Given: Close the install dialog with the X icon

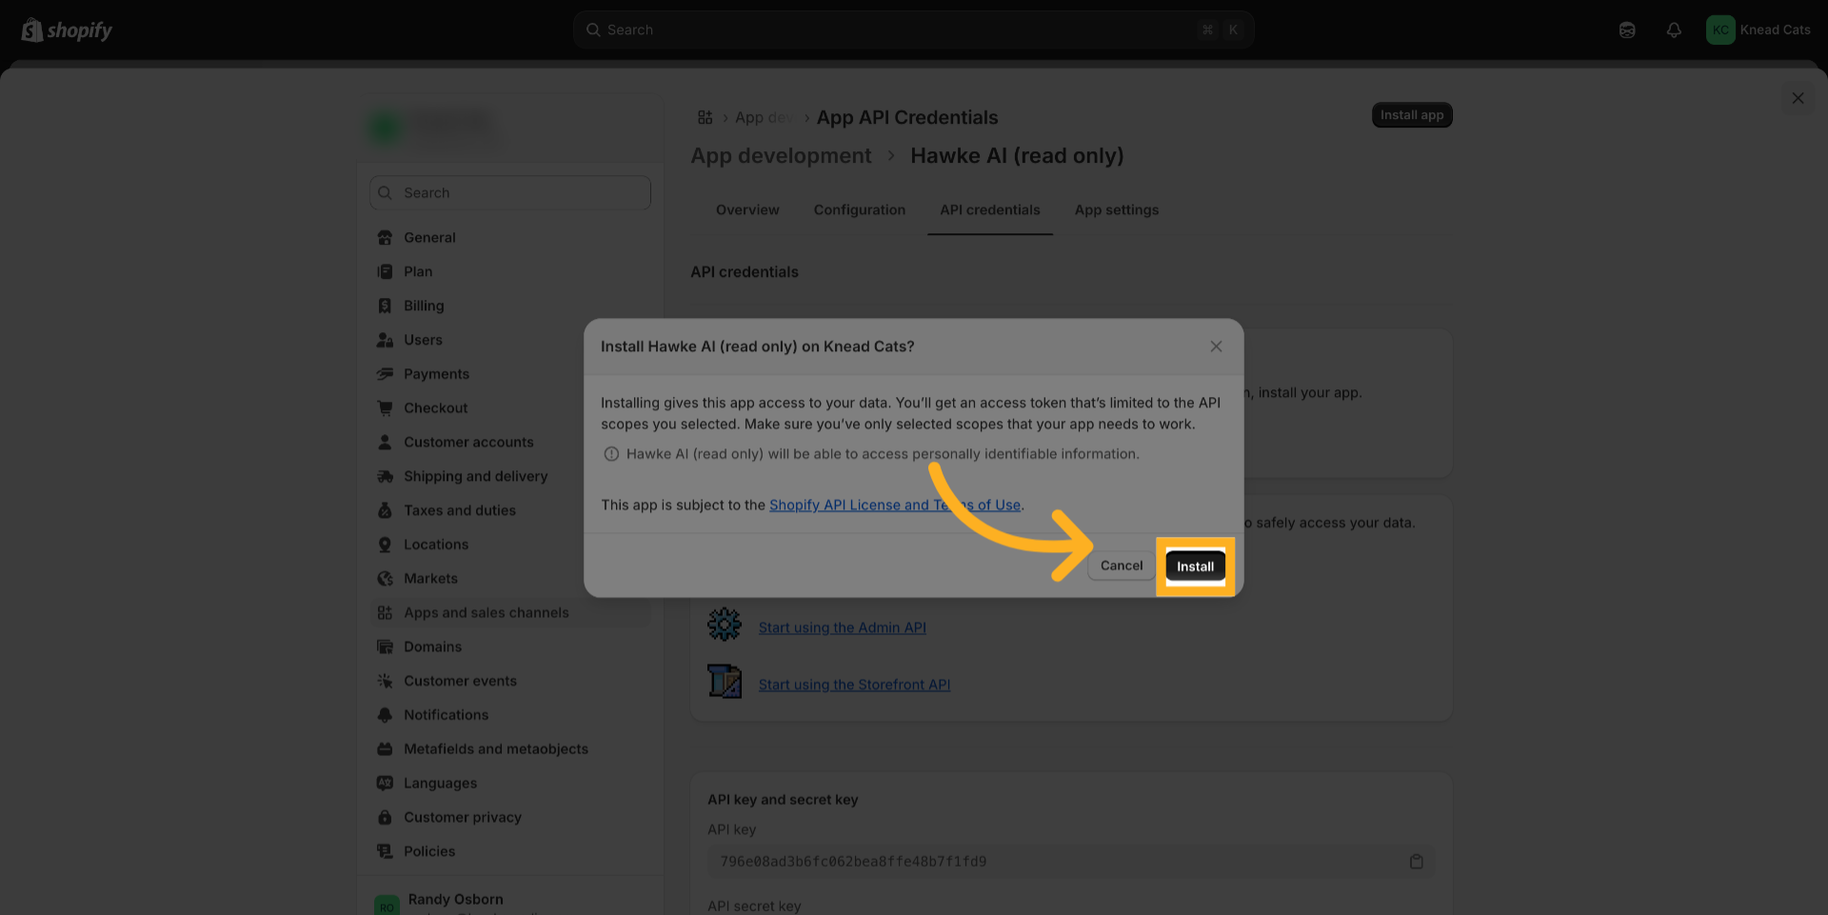Looking at the screenshot, I should (1216, 347).
